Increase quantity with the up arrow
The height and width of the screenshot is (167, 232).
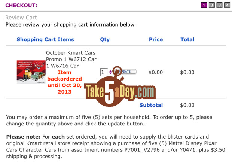(x=110, y=71)
